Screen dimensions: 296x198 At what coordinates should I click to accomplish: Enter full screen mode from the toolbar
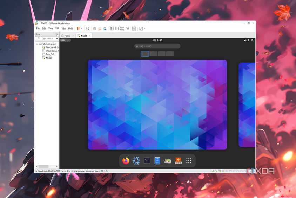coord(122,28)
